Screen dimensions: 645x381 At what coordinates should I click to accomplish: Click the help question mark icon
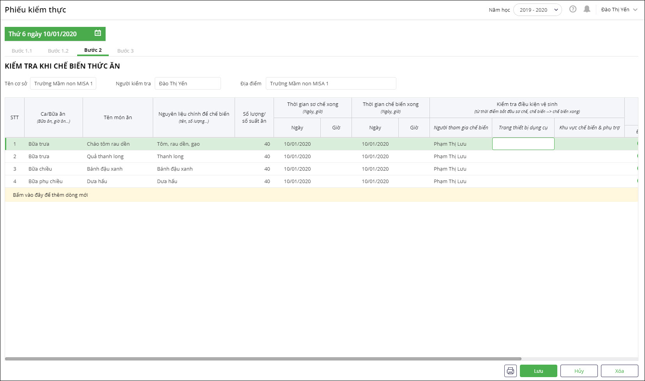[573, 9]
